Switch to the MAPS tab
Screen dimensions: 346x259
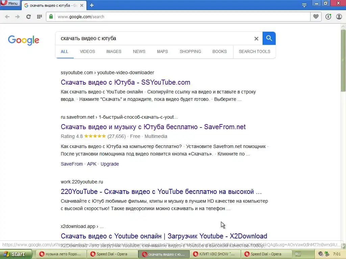tap(163, 52)
